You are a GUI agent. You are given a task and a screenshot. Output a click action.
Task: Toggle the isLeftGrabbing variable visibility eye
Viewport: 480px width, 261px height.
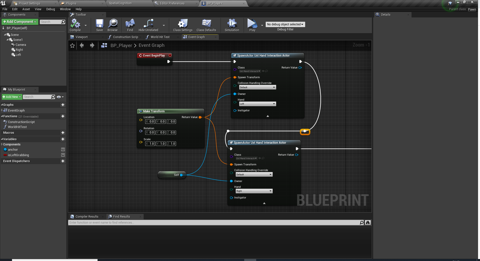tap(63, 155)
